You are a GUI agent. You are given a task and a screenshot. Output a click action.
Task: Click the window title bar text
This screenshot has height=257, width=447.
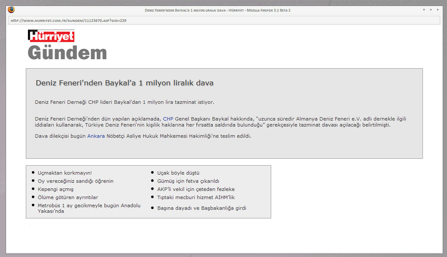[x=217, y=10]
